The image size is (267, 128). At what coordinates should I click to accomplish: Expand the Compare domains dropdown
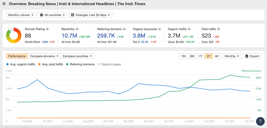pos(44,56)
